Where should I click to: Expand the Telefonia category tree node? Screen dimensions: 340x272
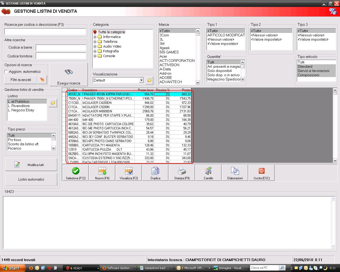click(x=95, y=42)
